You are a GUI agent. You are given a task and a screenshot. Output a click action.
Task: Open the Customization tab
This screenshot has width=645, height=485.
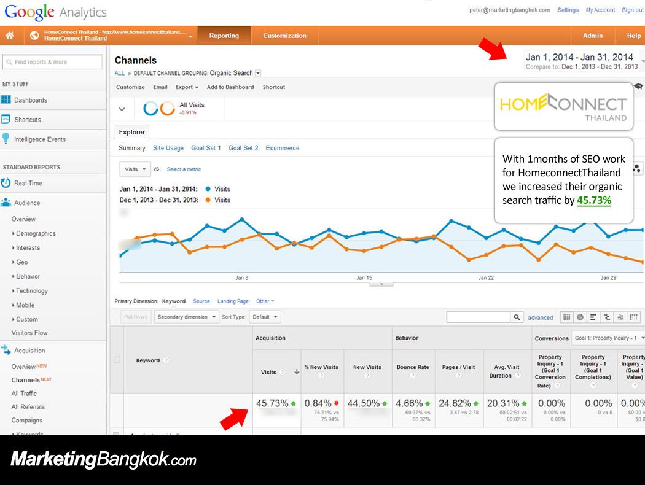click(x=284, y=36)
